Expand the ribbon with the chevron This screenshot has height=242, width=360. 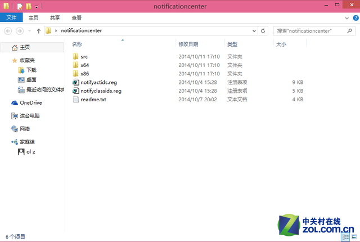(346, 18)
